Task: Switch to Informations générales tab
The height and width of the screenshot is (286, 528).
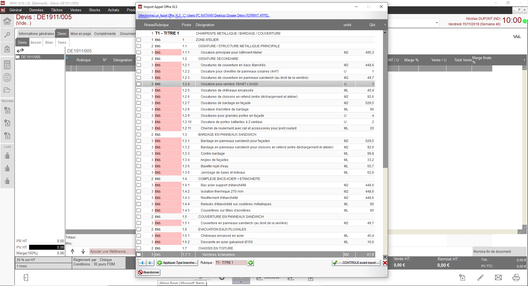Action: [36, 34]
